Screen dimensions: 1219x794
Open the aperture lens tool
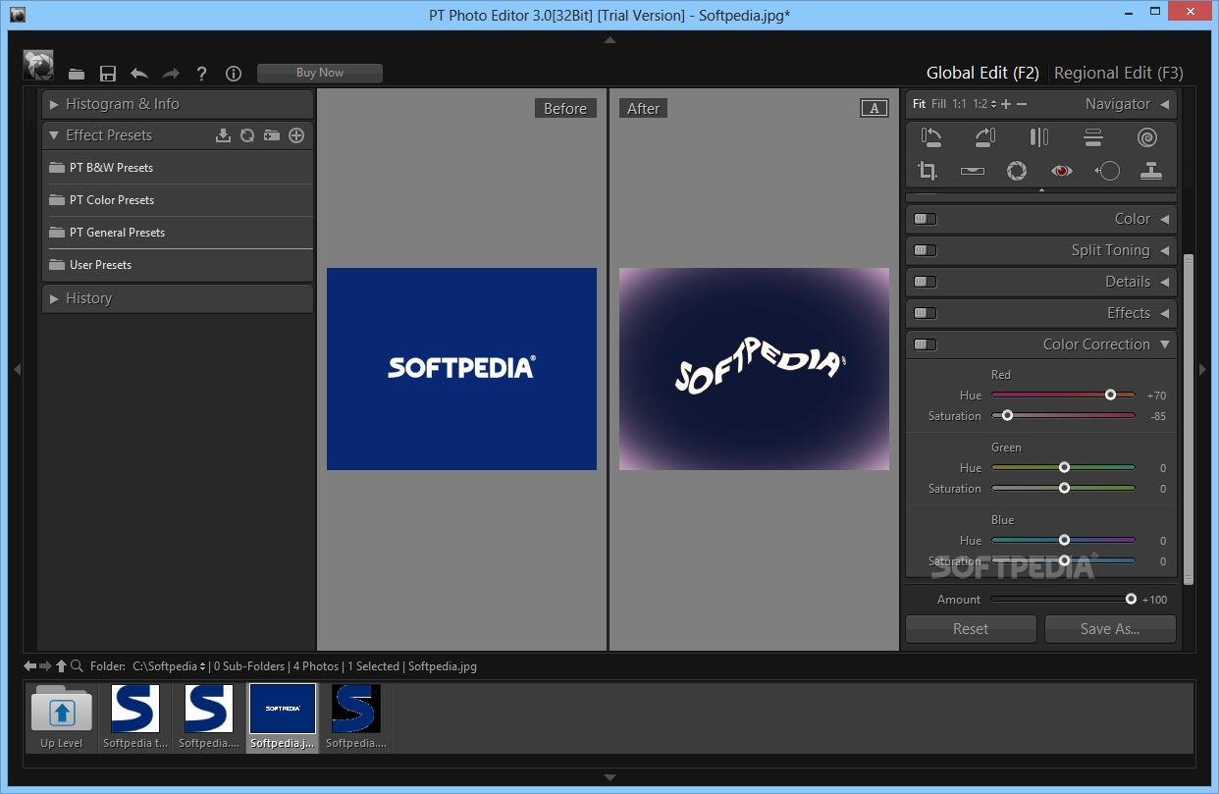(1017, 171)
